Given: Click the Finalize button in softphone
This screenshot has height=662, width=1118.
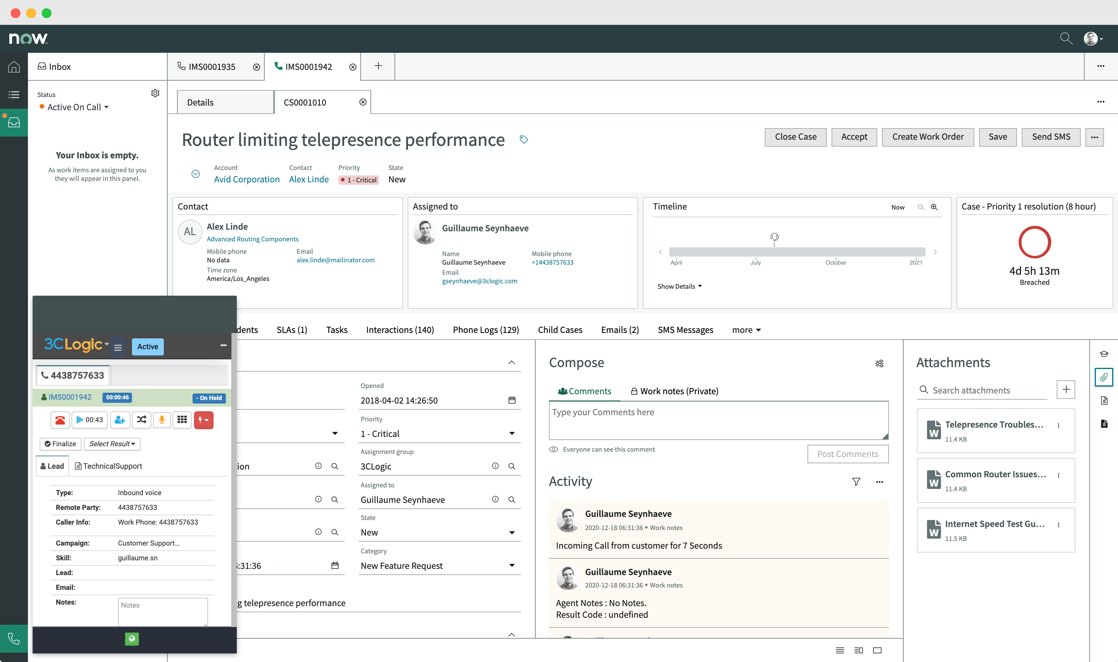Looking at the screenshot, I should pyautogui.click(x=60, y=444).
